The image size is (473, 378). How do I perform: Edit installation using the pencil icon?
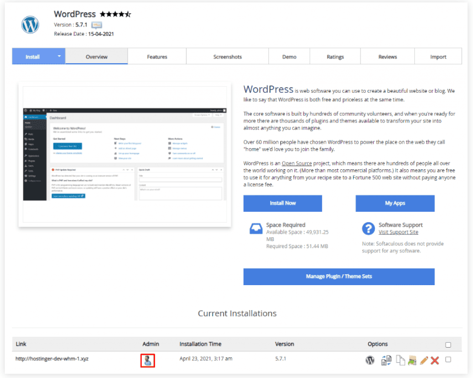click(423, 360)
